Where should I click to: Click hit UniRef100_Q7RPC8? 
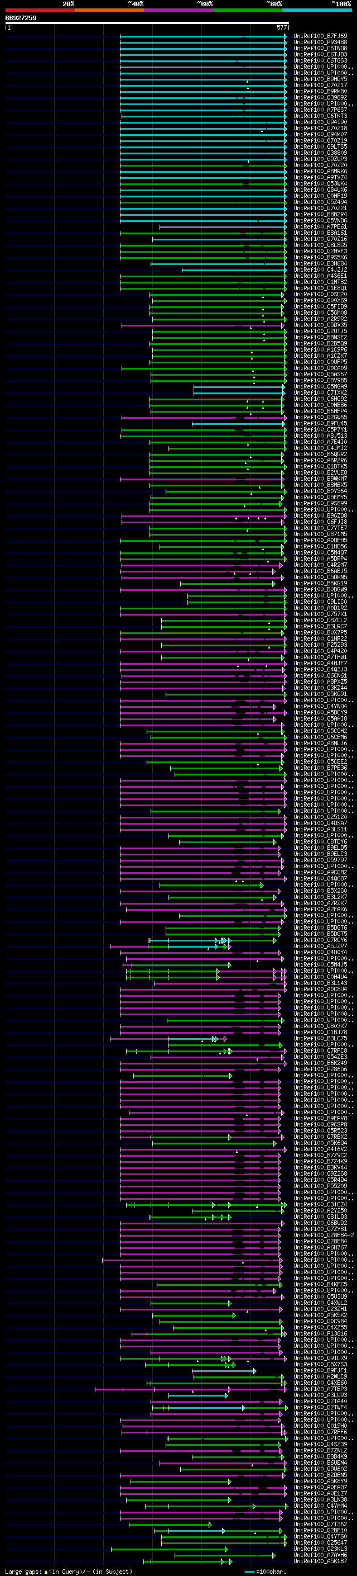click(x=320, y=1050)
